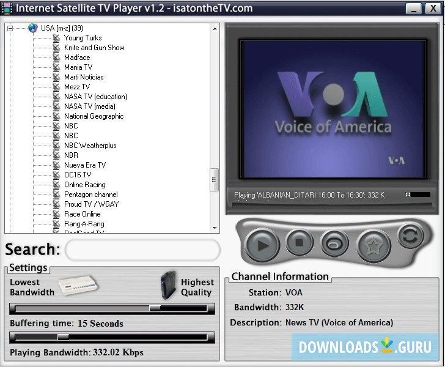The height and width of the screenshot is (367, 445).
Task: Click satellite dish icon next to Rang-A-Rang
Action: pyautogui.click(x=56, y=224)
